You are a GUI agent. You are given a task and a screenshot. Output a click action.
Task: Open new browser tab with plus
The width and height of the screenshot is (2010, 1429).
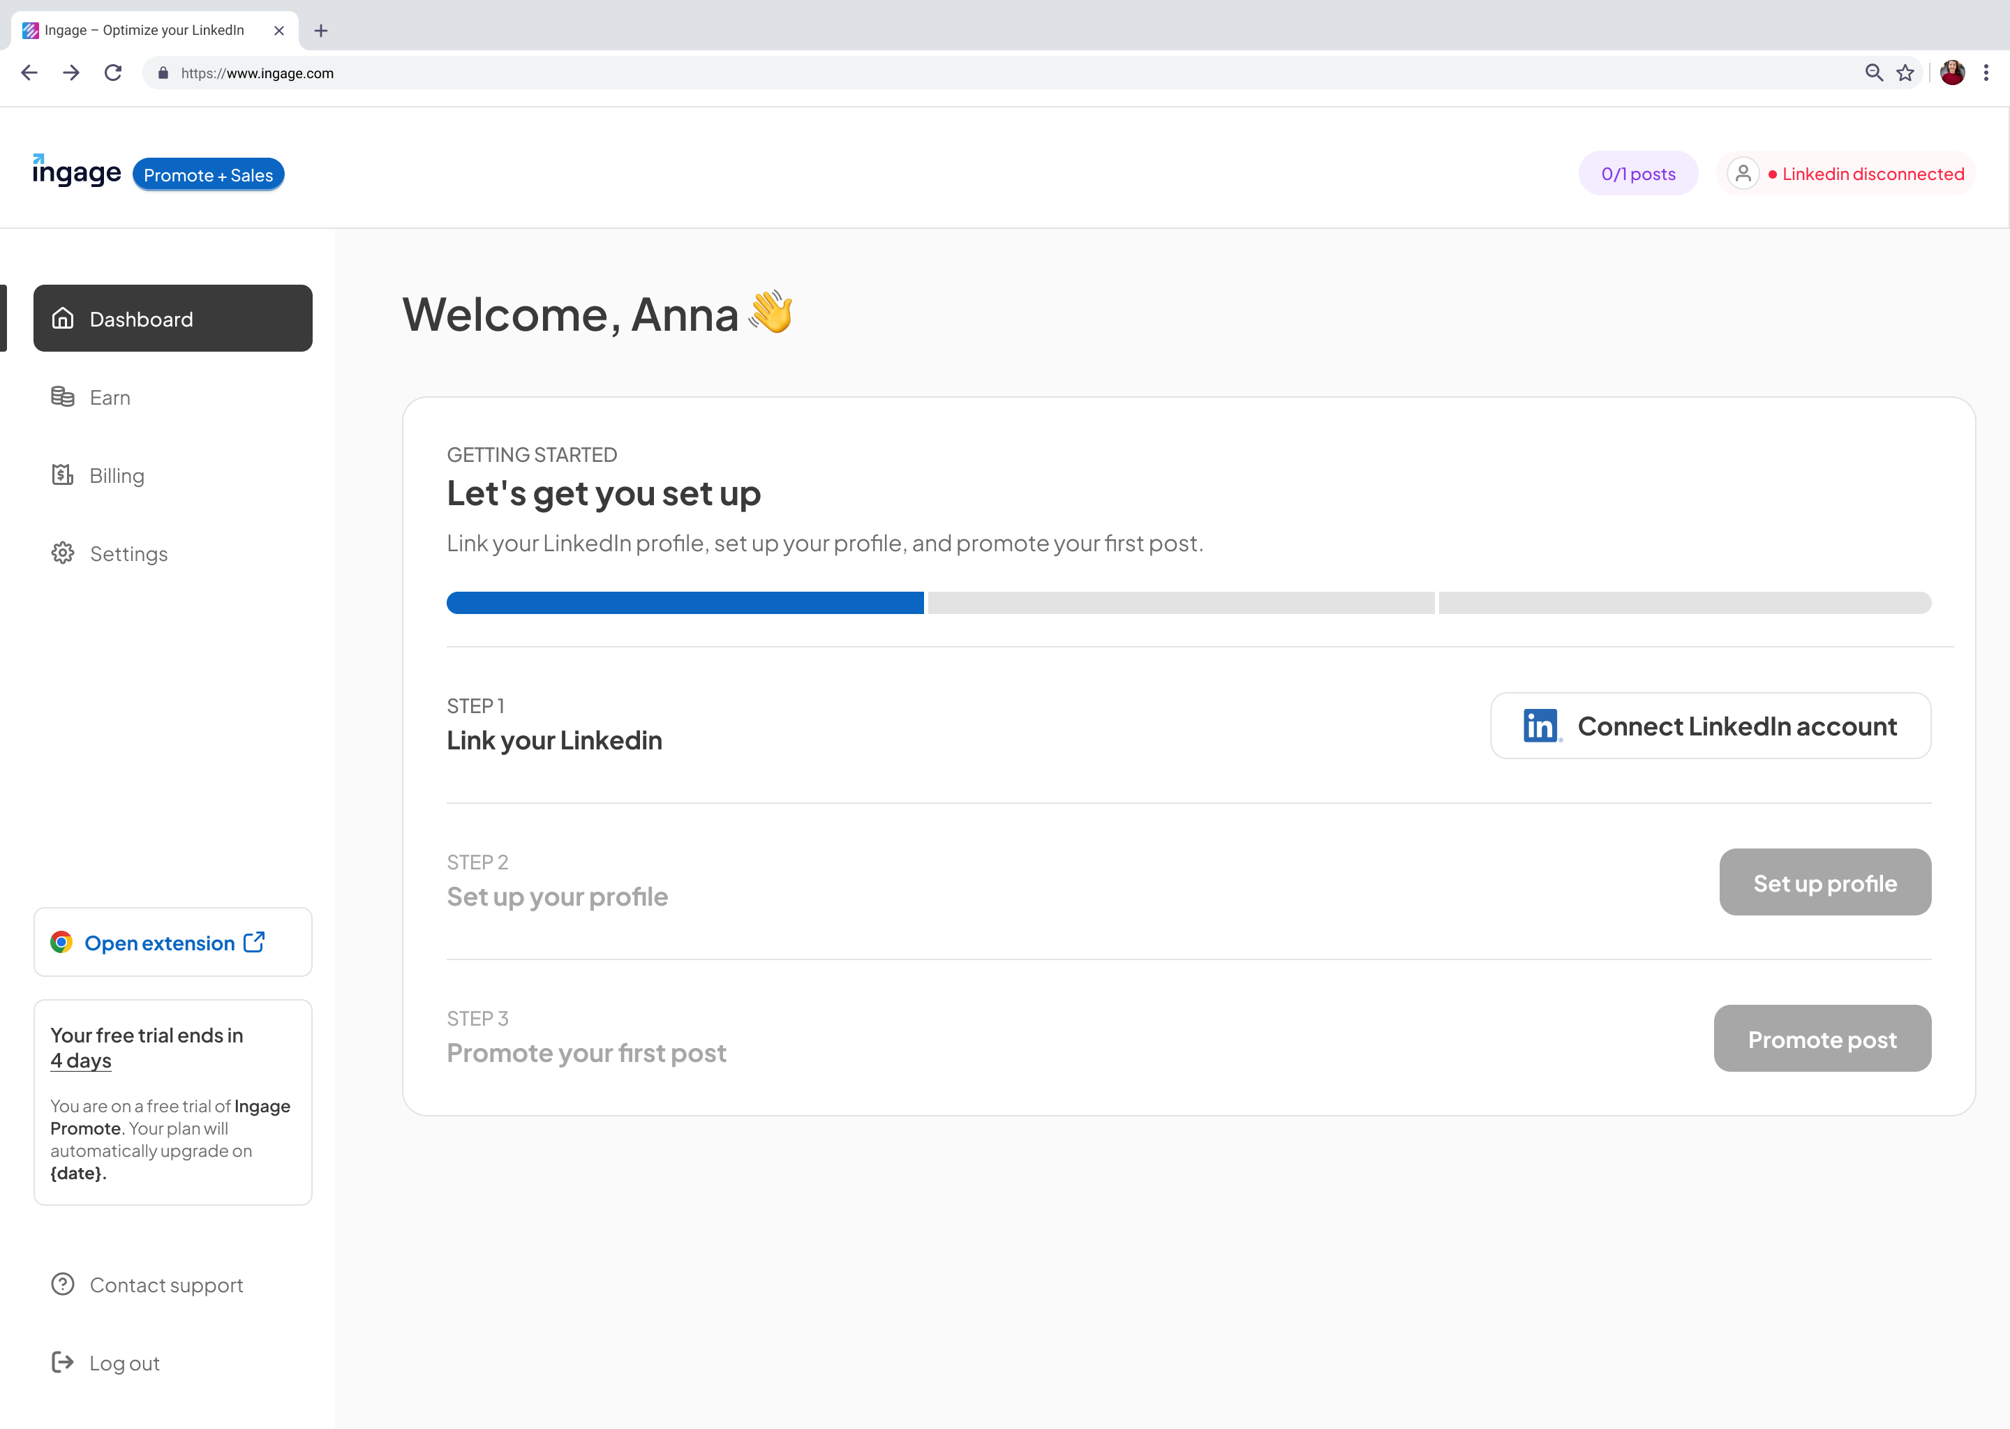[x=321, y=31]
